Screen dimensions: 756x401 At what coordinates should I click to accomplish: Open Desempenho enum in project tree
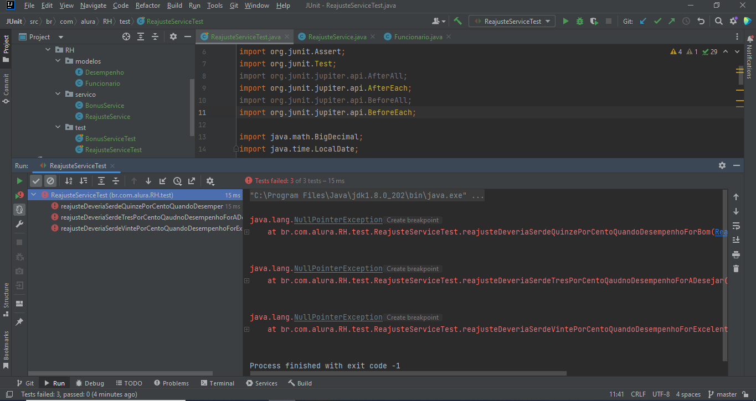(104, 72)
